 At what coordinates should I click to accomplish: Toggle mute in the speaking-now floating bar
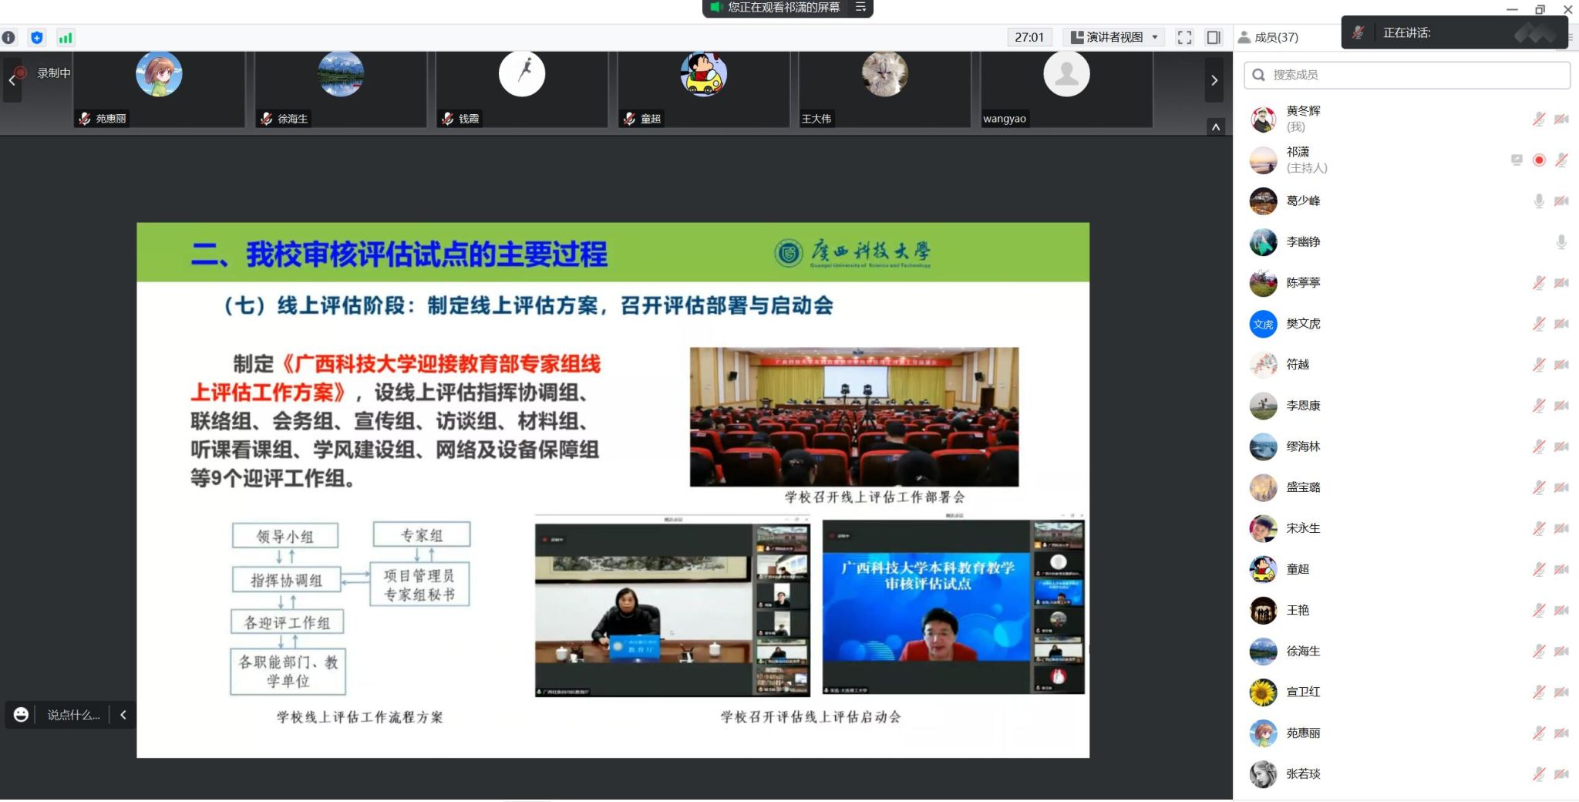[1358, 32]
